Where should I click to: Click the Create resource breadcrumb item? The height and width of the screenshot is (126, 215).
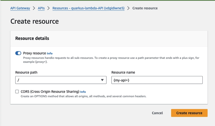click(x=145, y=8)
